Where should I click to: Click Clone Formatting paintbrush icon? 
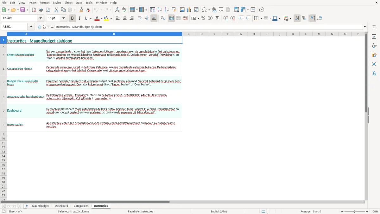pyautogui.click(x=81, y=10)
